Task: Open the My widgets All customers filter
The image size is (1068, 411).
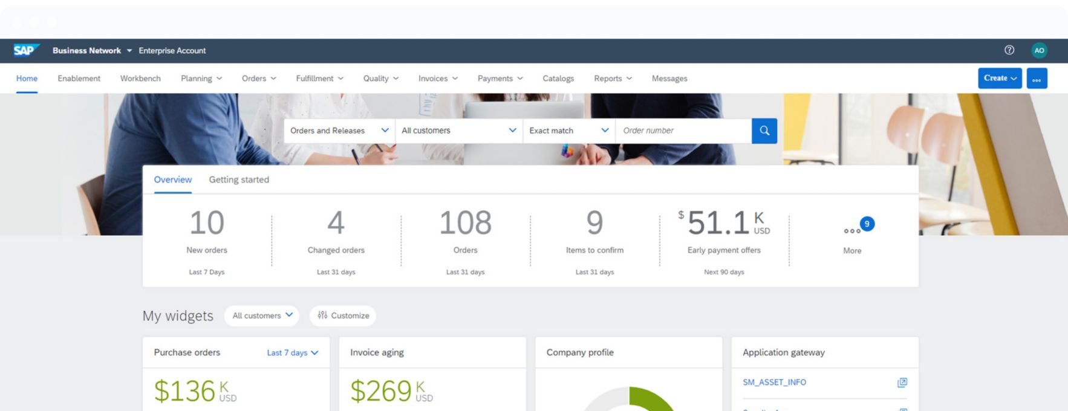Action: [262, 316]
